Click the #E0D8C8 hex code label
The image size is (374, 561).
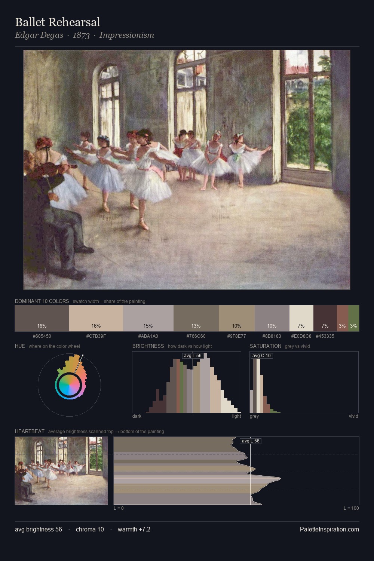coord(301,336)
